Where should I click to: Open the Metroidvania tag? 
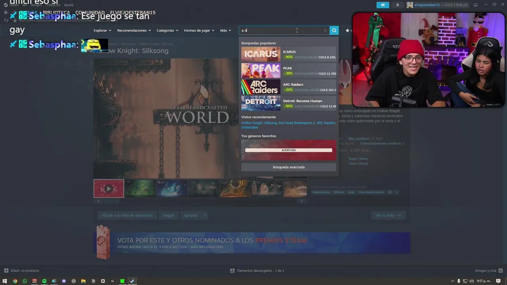point(321,192)
